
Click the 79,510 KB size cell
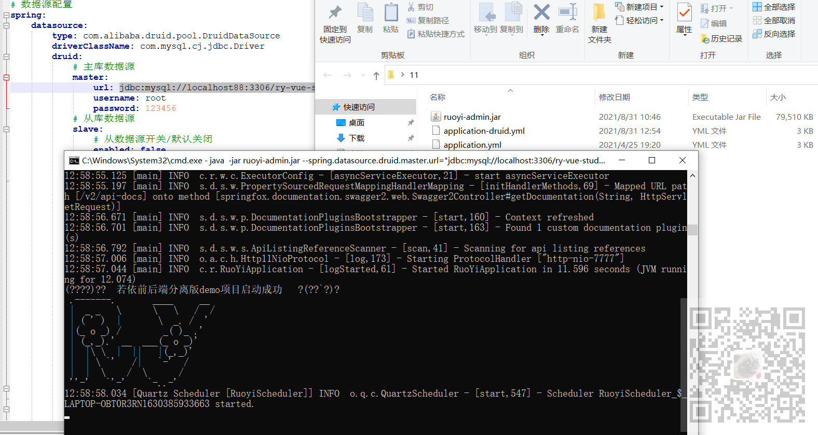[794, 117]
